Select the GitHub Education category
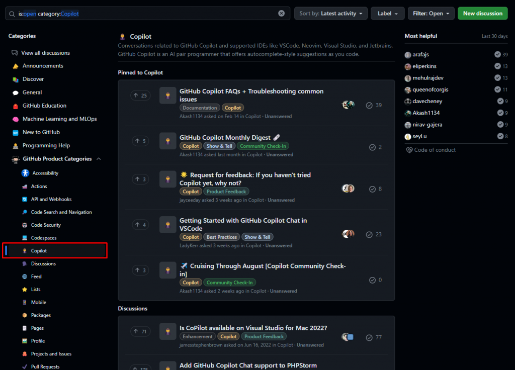Screen dimensions: 515x370 [x=44, y=106]
